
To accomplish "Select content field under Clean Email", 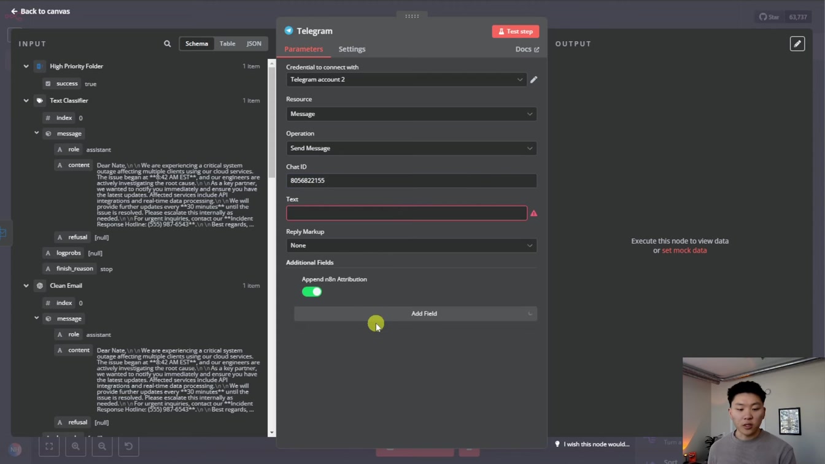I will [x=74, y=350].
